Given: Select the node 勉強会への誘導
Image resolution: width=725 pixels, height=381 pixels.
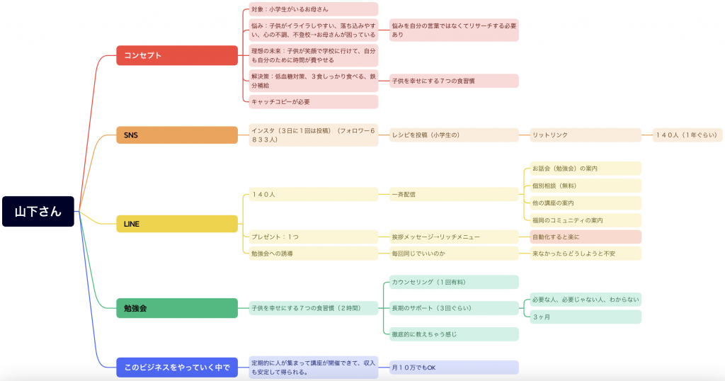Looking at the screenshot, I should point(314,254).
